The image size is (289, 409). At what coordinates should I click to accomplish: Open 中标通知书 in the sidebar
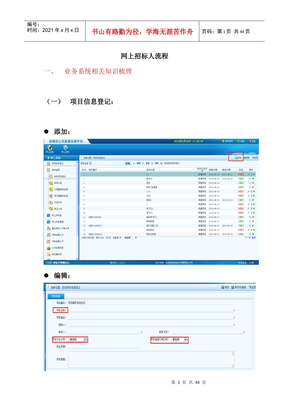tap(54, 254)
